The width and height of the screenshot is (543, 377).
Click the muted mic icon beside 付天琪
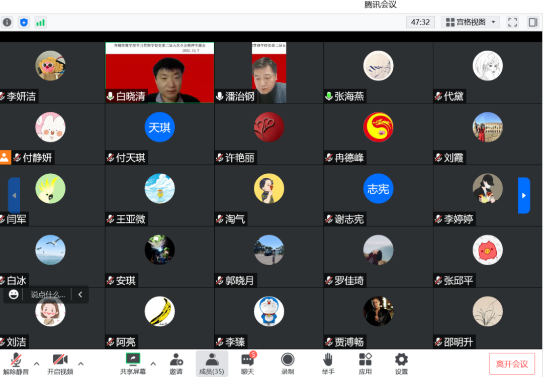(111, 158)
